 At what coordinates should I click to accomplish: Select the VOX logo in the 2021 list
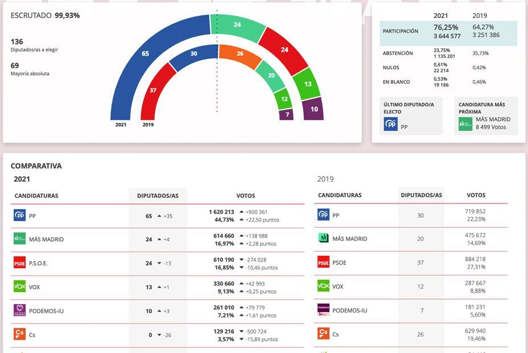click(x=19, y=286)
